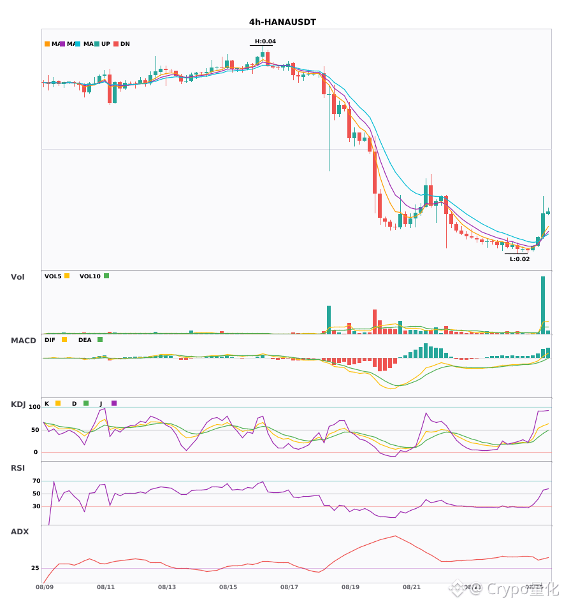Select the green D legend swatch
The image size is (564, 605).
(x=86, y=403)
